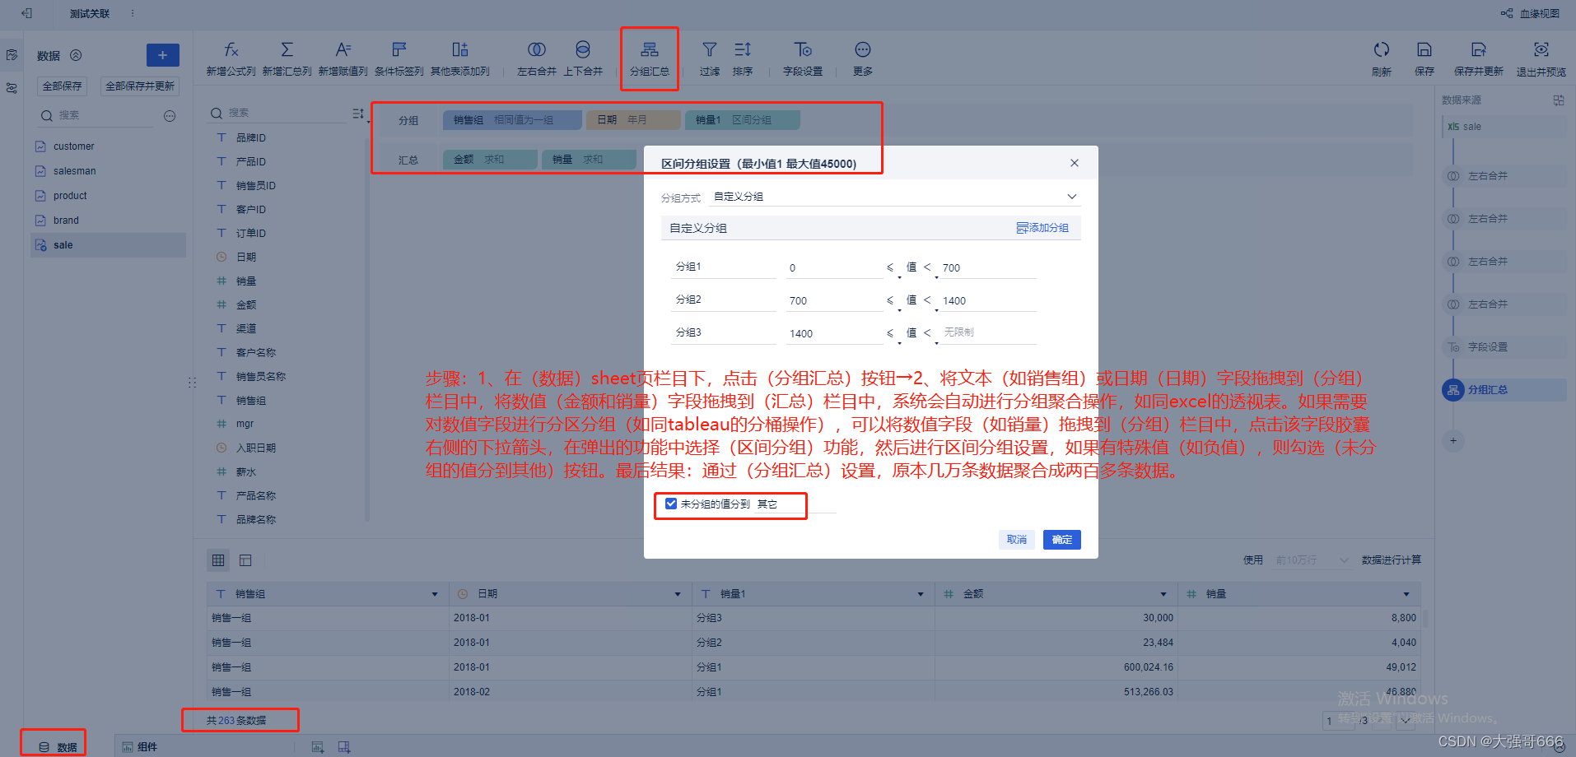1576x757 pixels.
Task: Open the 分组汇总 tool
Action: [650, 58]
